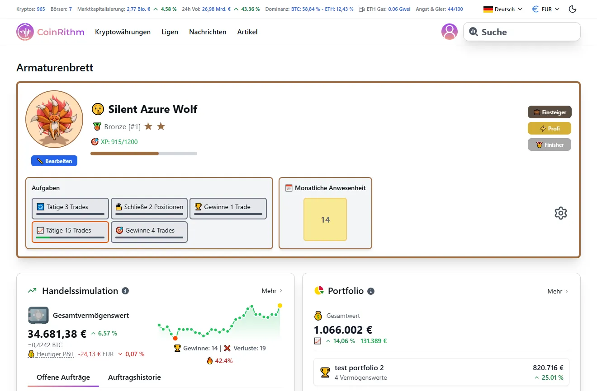The image size is (597, 391).
Task: Click the CoinRithm logo icon
Action: 25,32
